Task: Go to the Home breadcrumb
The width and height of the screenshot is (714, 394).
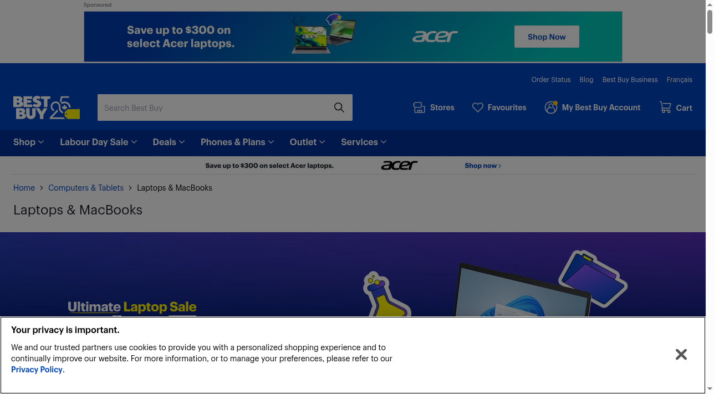Action: [24, 188]
